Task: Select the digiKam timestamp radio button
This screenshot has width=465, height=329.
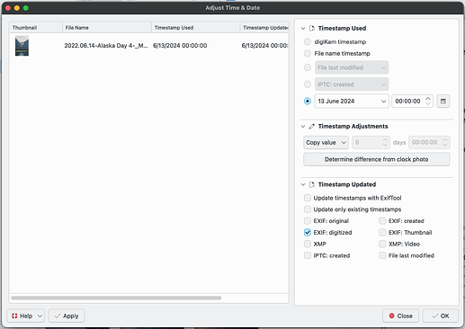Action: pyautogui.click(x=308, y=41)
